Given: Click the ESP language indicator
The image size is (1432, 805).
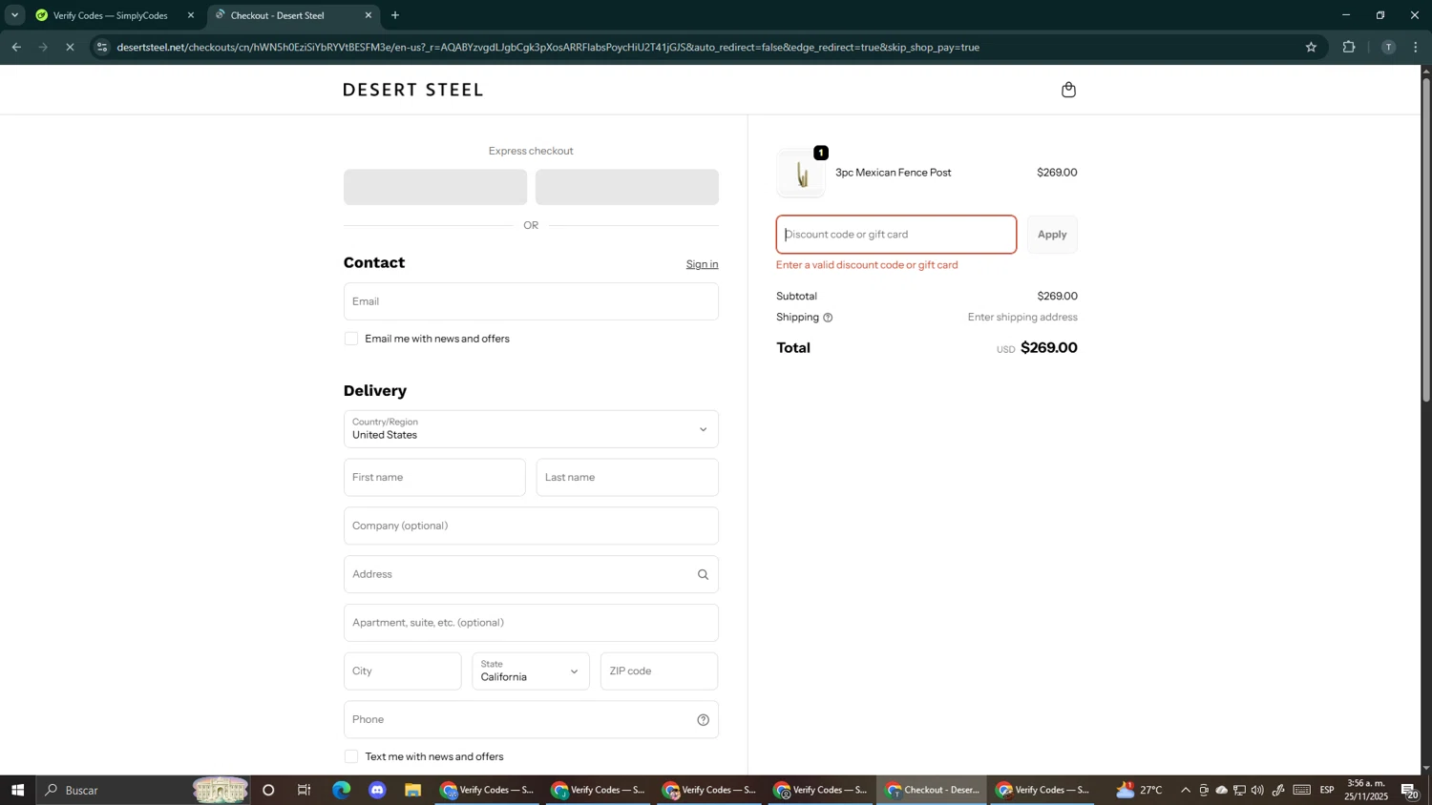Looking at the screenshot, I should 1327,790.
